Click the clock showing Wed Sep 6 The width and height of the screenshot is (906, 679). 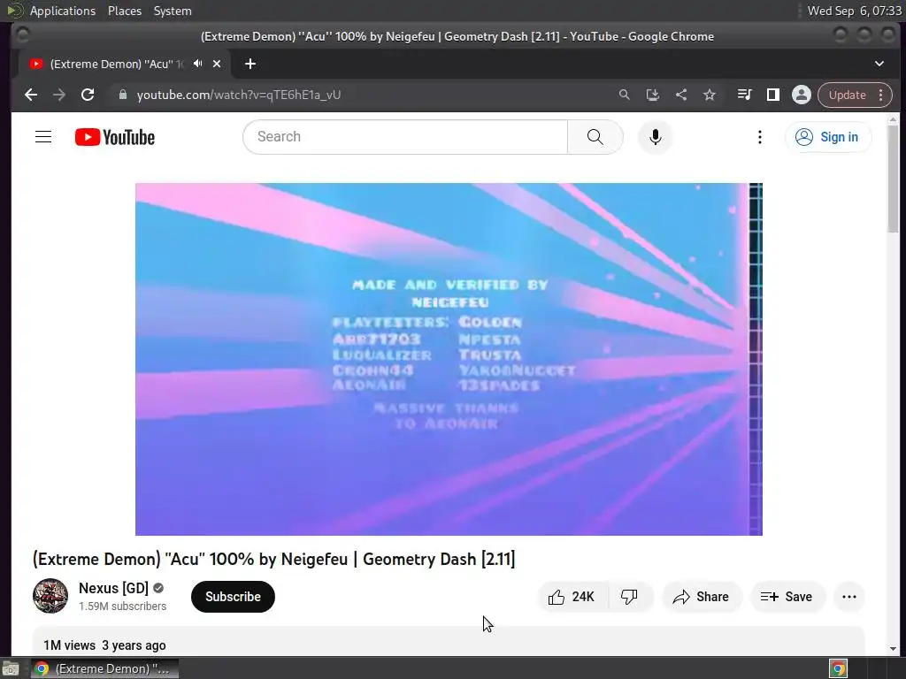[854, 11]
